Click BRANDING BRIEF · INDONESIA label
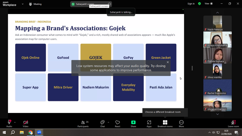The width and height of the screenshot is (242, 136). coord(33,22)
